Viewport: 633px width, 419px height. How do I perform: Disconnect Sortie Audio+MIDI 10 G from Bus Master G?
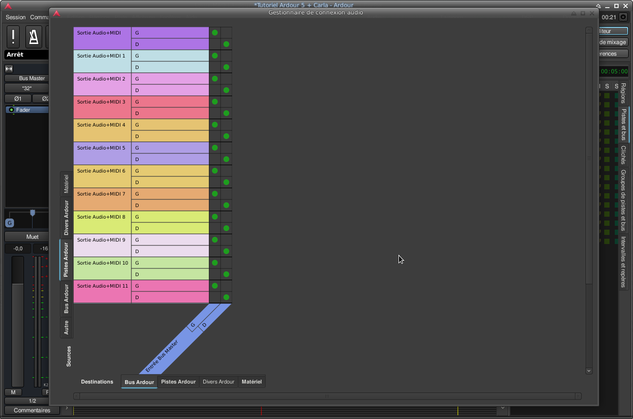215,263
